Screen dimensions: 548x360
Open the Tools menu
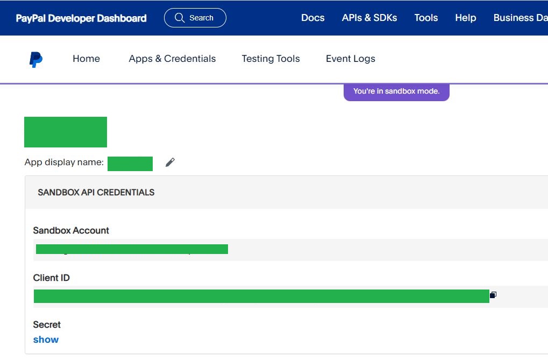pyautogui.click(x=426, y=18)
